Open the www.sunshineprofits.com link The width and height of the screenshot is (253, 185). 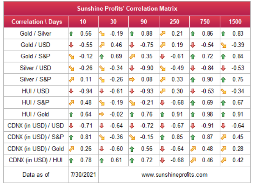pos(175,175)
